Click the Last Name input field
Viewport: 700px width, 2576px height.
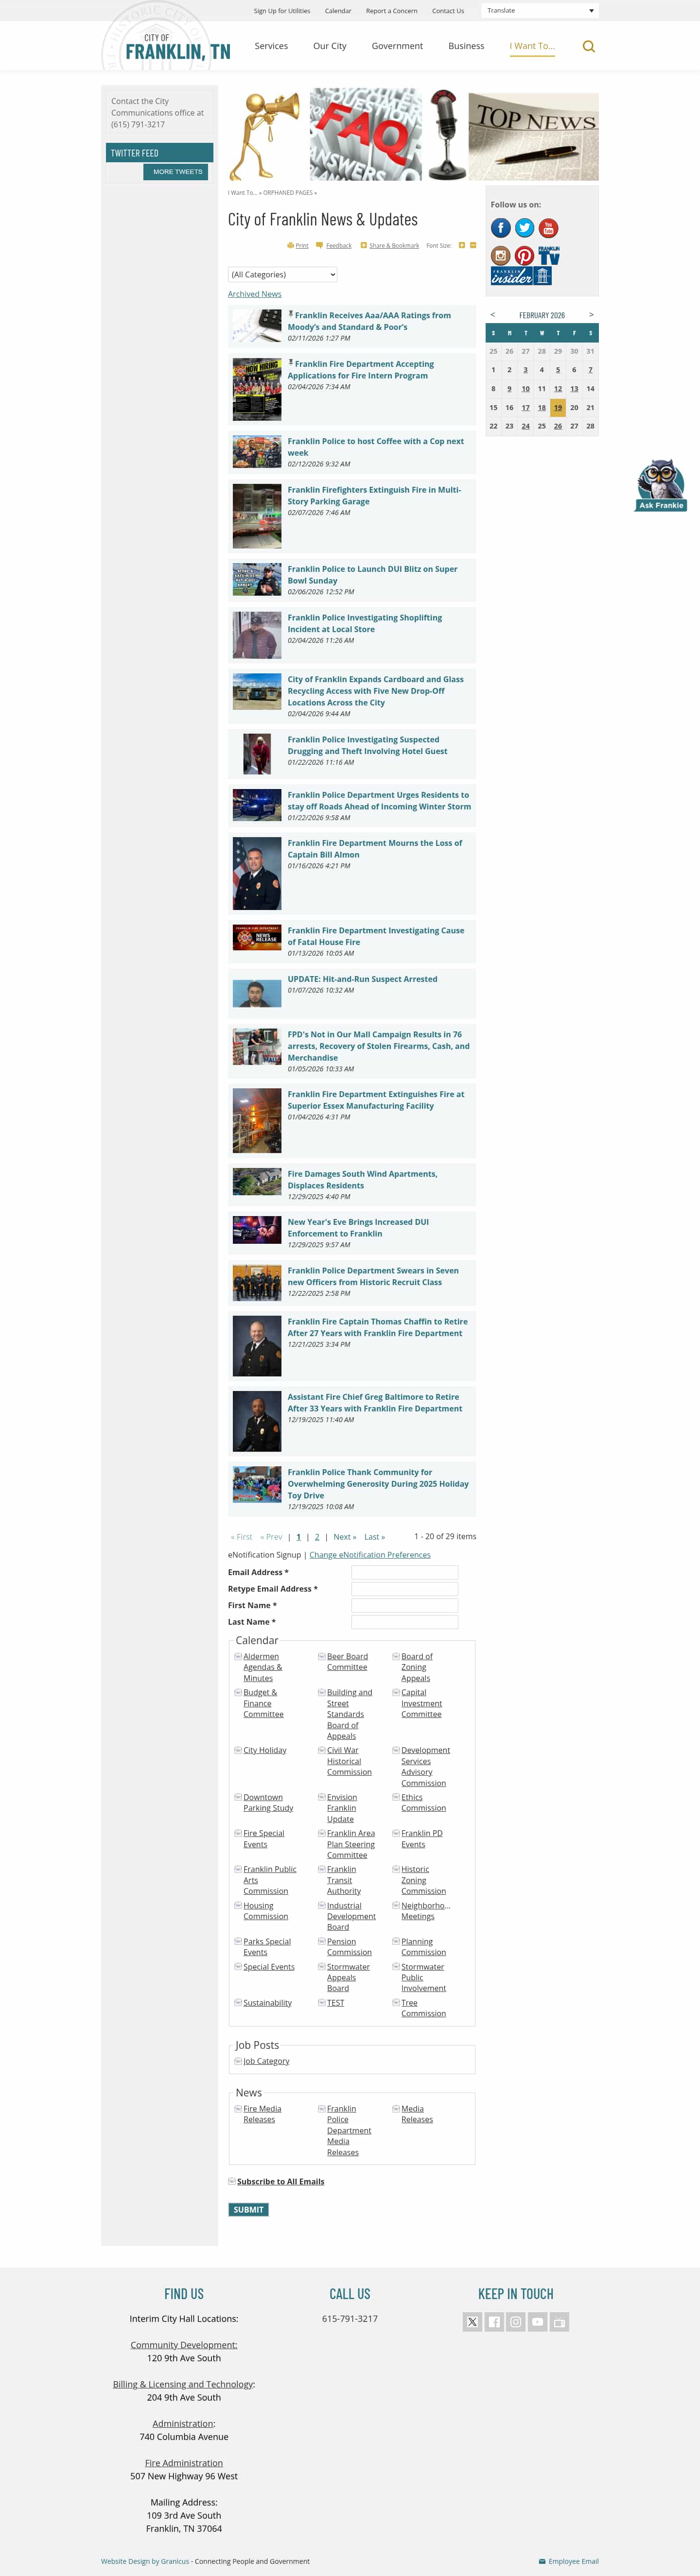(x=405, y=1622)
